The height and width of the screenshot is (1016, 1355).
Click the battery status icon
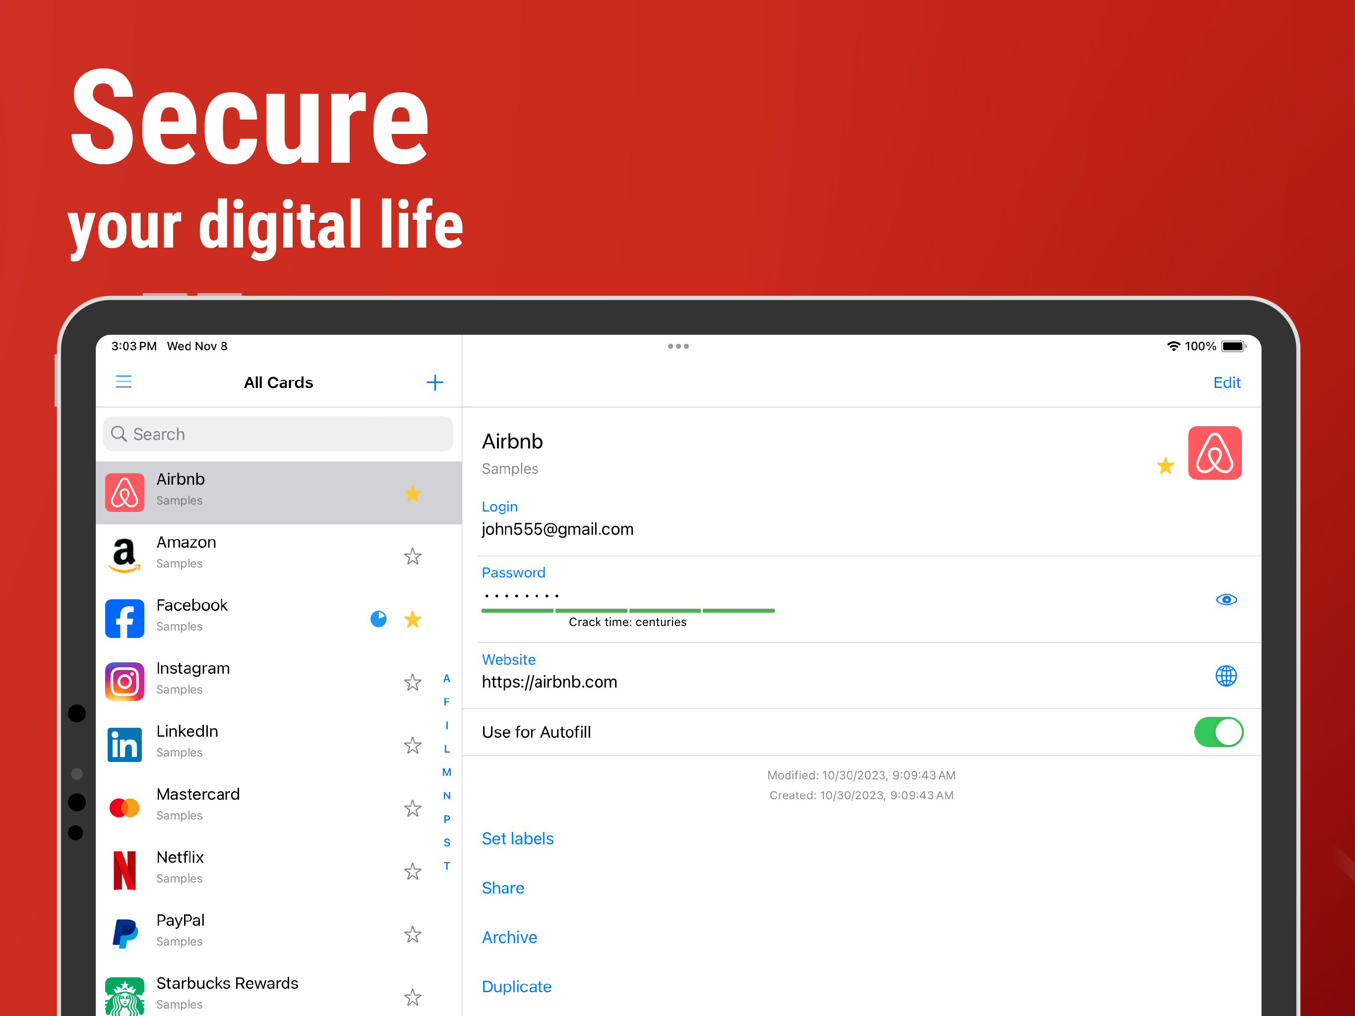(x=1233, y=346)
